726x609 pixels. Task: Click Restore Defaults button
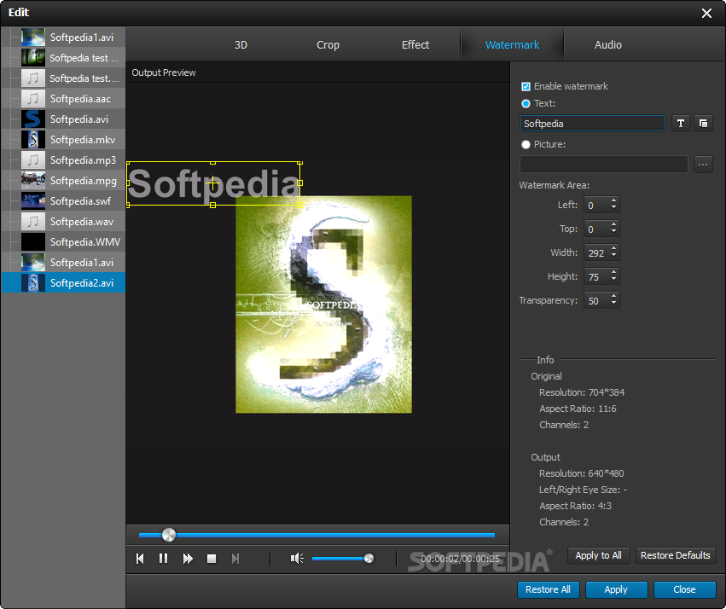[675, 555]
